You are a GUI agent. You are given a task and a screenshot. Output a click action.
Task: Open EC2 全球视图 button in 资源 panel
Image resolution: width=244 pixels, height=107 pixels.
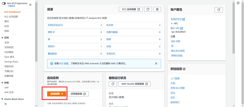click(131, 9)
